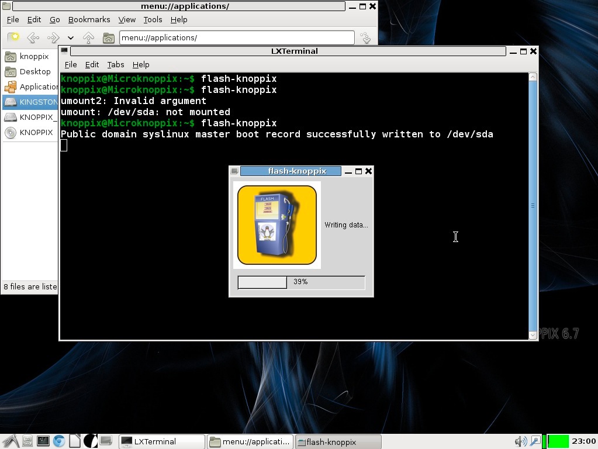The width and height of the screenshot is (598, 449).
Task: Open the file manager Help menu
Action: [178, 19]
